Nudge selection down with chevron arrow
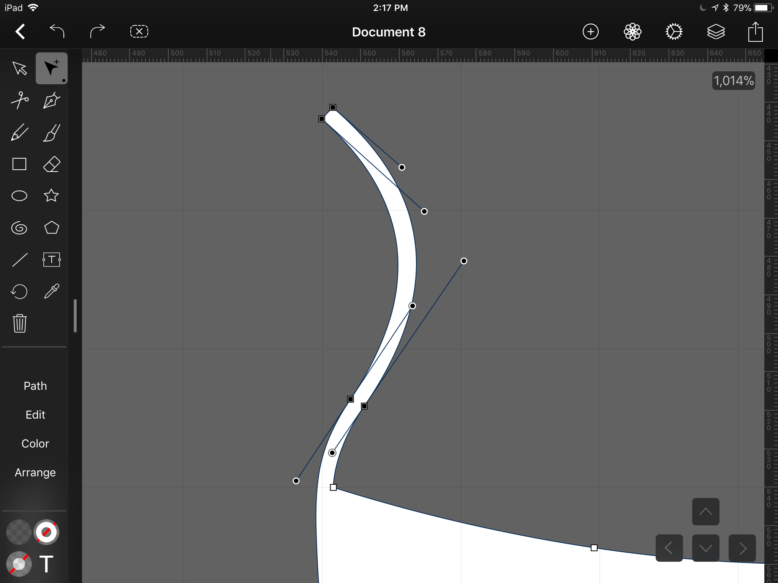Screen dimensions: 778x583 tap(705, 548)
